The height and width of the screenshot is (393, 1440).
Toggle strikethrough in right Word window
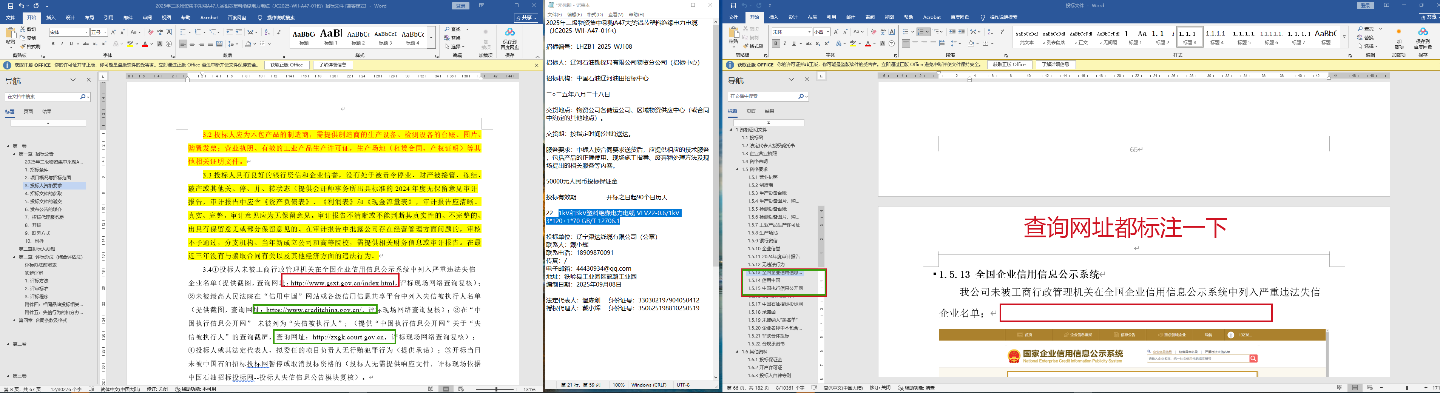(809, 44)
